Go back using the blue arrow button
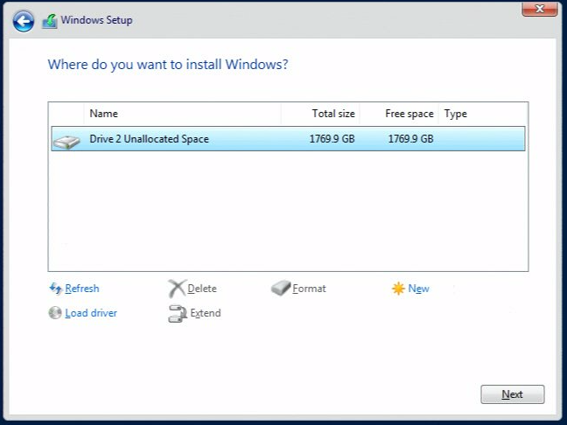This screenshot has height=425, width=567. [24, 21]
